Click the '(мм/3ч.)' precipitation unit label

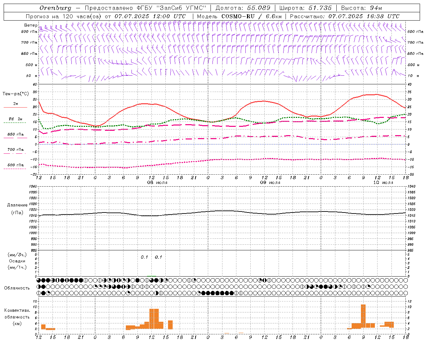(17, 255)
